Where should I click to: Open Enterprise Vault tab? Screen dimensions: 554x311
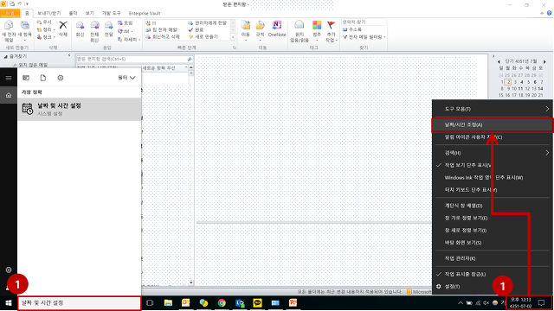[145, 13]
